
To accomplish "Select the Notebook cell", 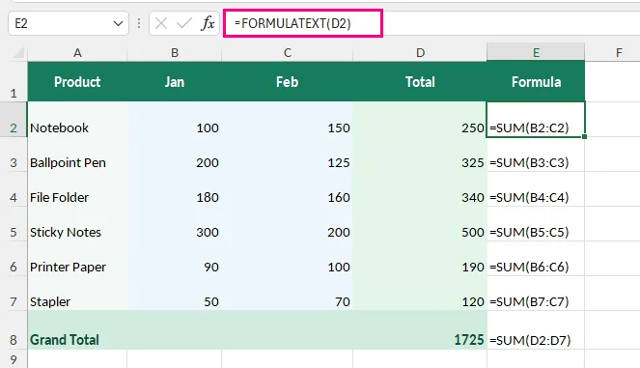I will point(77,119).
